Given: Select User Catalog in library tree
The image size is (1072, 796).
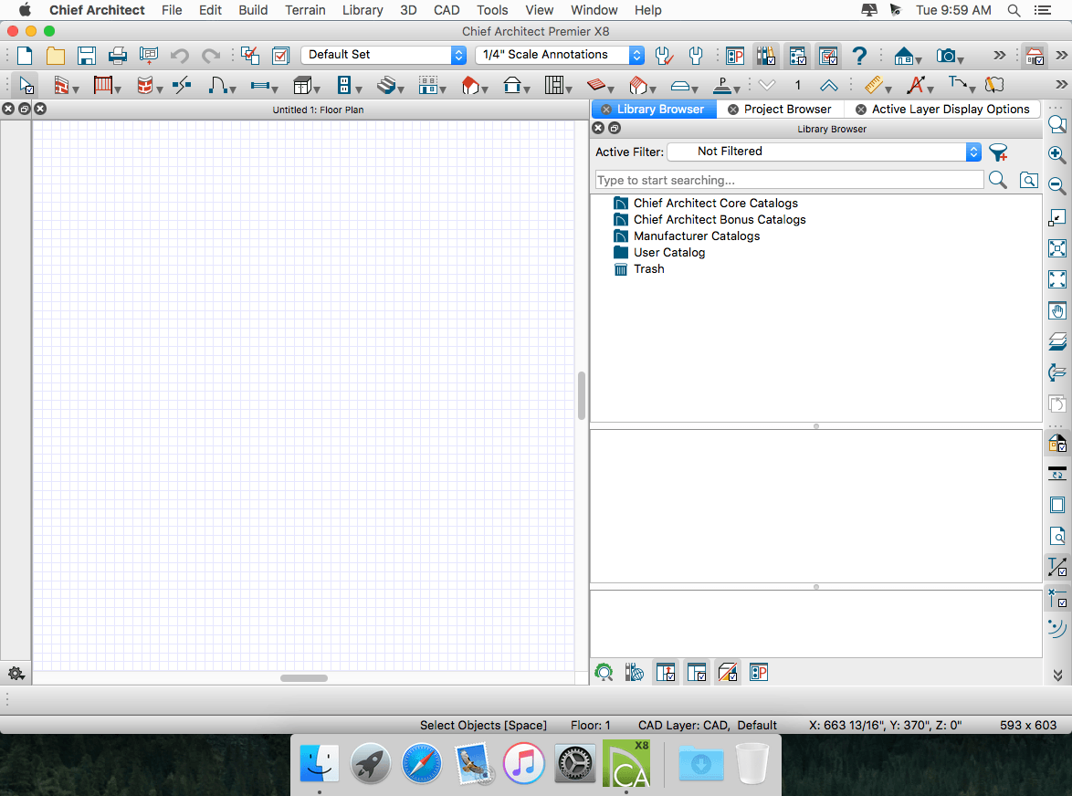Looking at the screenshot, I should [x=668, y=252].
